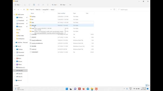Click mysql in the breadcrumb path
This screenshot has width=163, height=91.
[x=52, y=10]
